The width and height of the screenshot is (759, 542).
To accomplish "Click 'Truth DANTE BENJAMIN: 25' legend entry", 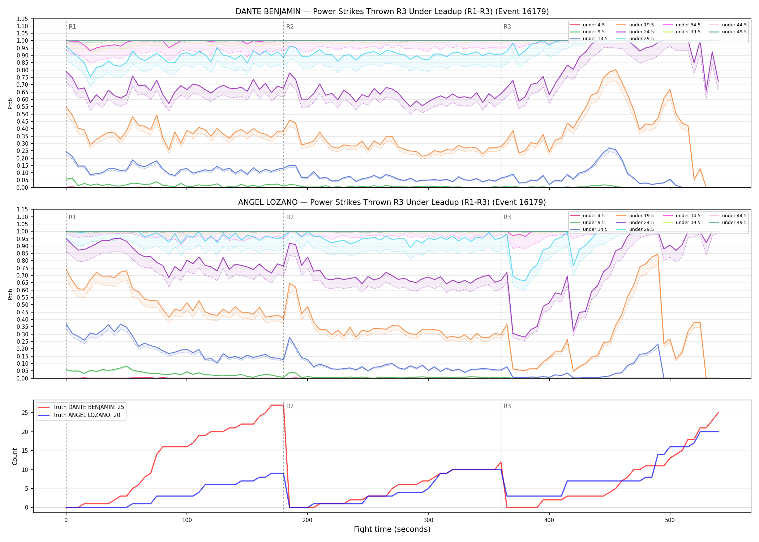I will 81,407.
